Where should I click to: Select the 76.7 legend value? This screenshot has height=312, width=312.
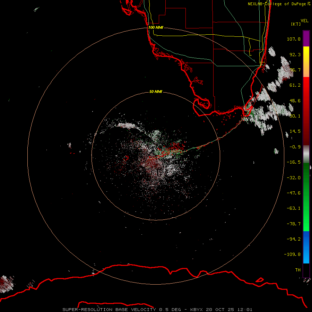(295, 70)
